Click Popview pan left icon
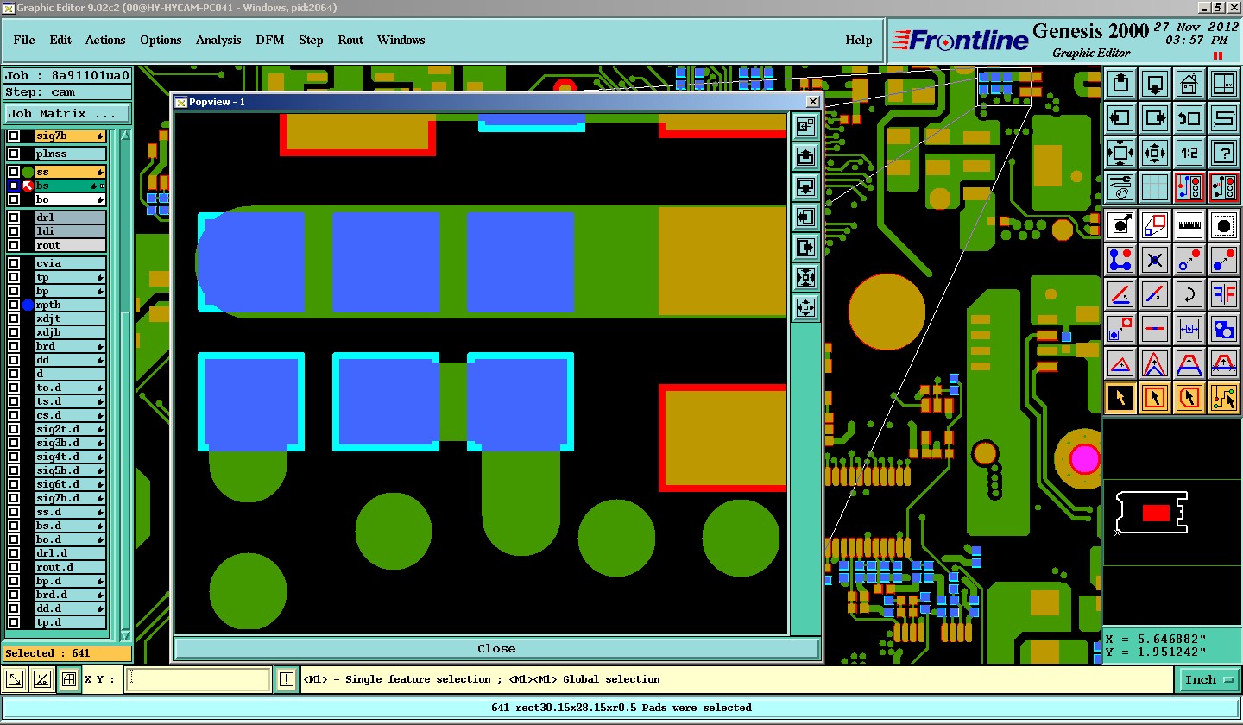 [x=805, y=217]
